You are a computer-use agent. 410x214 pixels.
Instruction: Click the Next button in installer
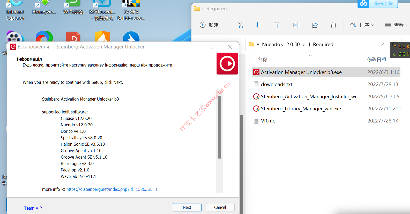point(187,207)
